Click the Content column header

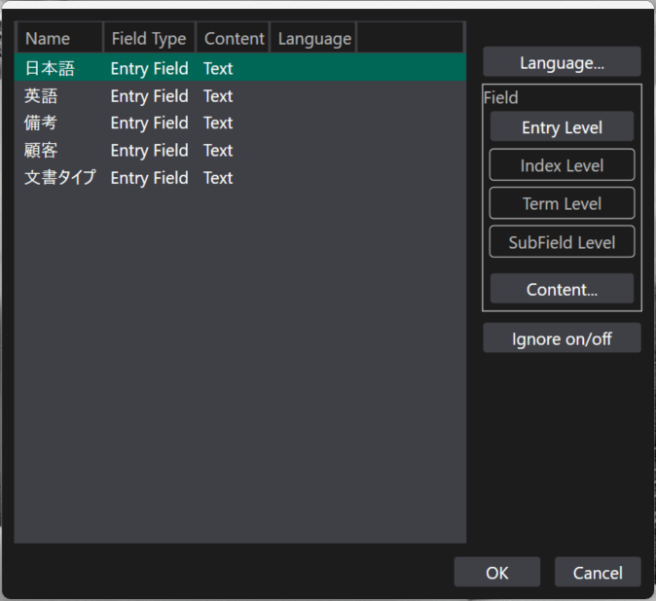tap(234, 39)
